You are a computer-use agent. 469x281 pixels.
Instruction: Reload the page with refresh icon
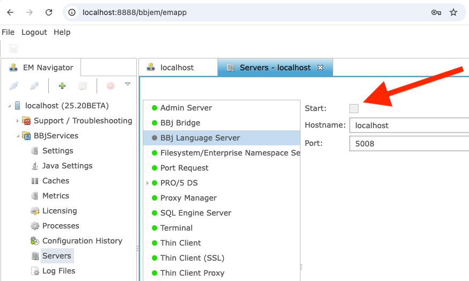[49, 12]
